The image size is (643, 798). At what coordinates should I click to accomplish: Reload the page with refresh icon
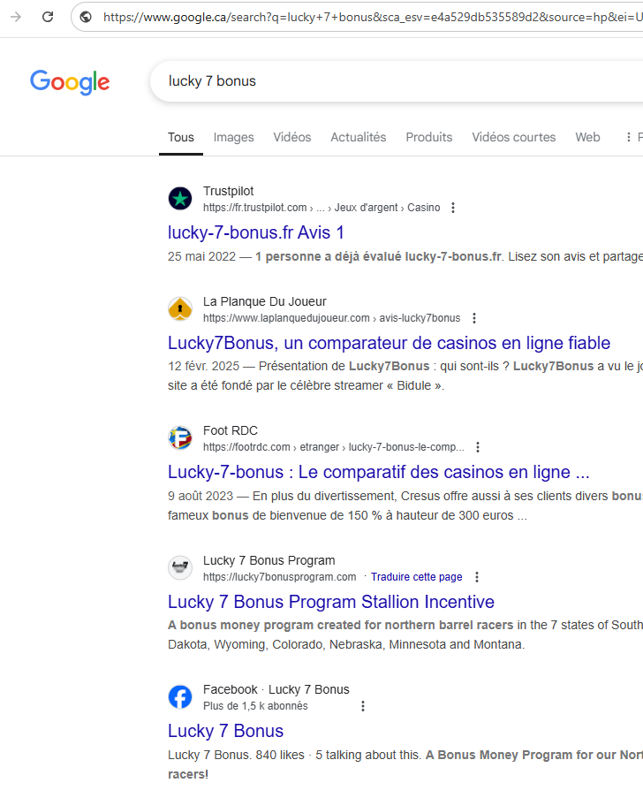(48, 17)
